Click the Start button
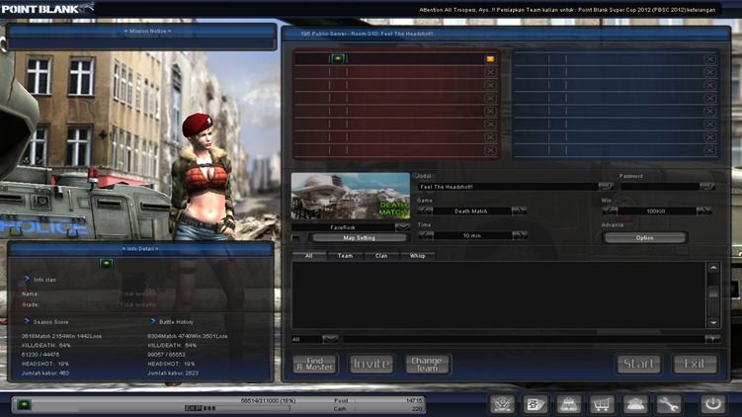The width and height of the screenshot is (742, 417). coord(638,364)
